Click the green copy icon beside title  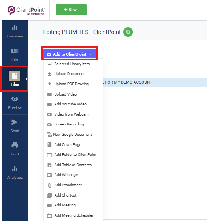coord(128,32)
